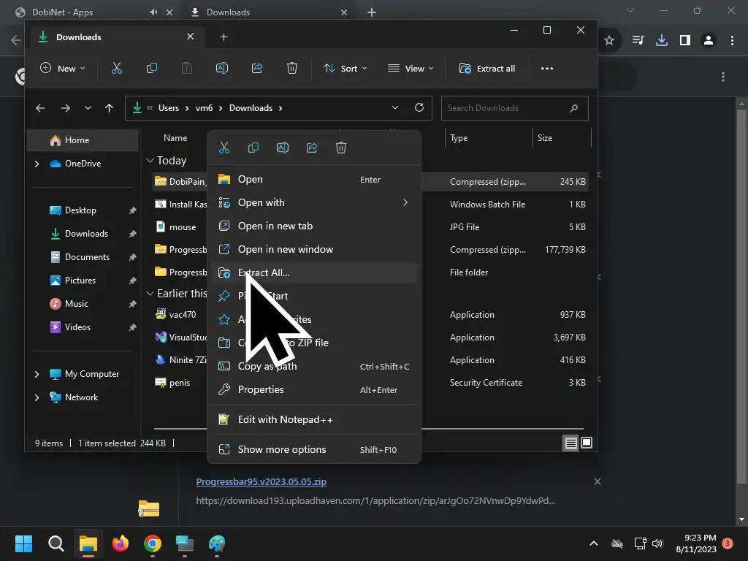748x561 pixels.
Task: Expand OneDrive in navigation pane
Action: pyautogui.click(x=37, y=164)
